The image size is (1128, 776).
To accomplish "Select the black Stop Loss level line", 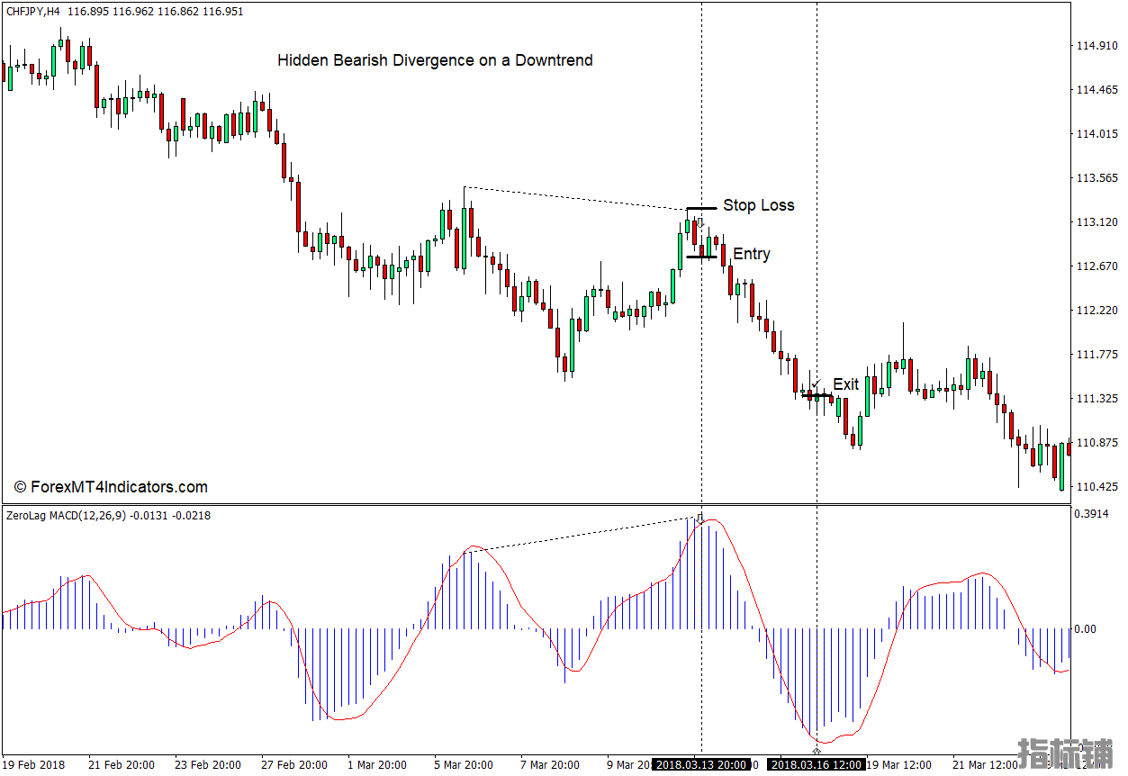I will coord(702,208).
